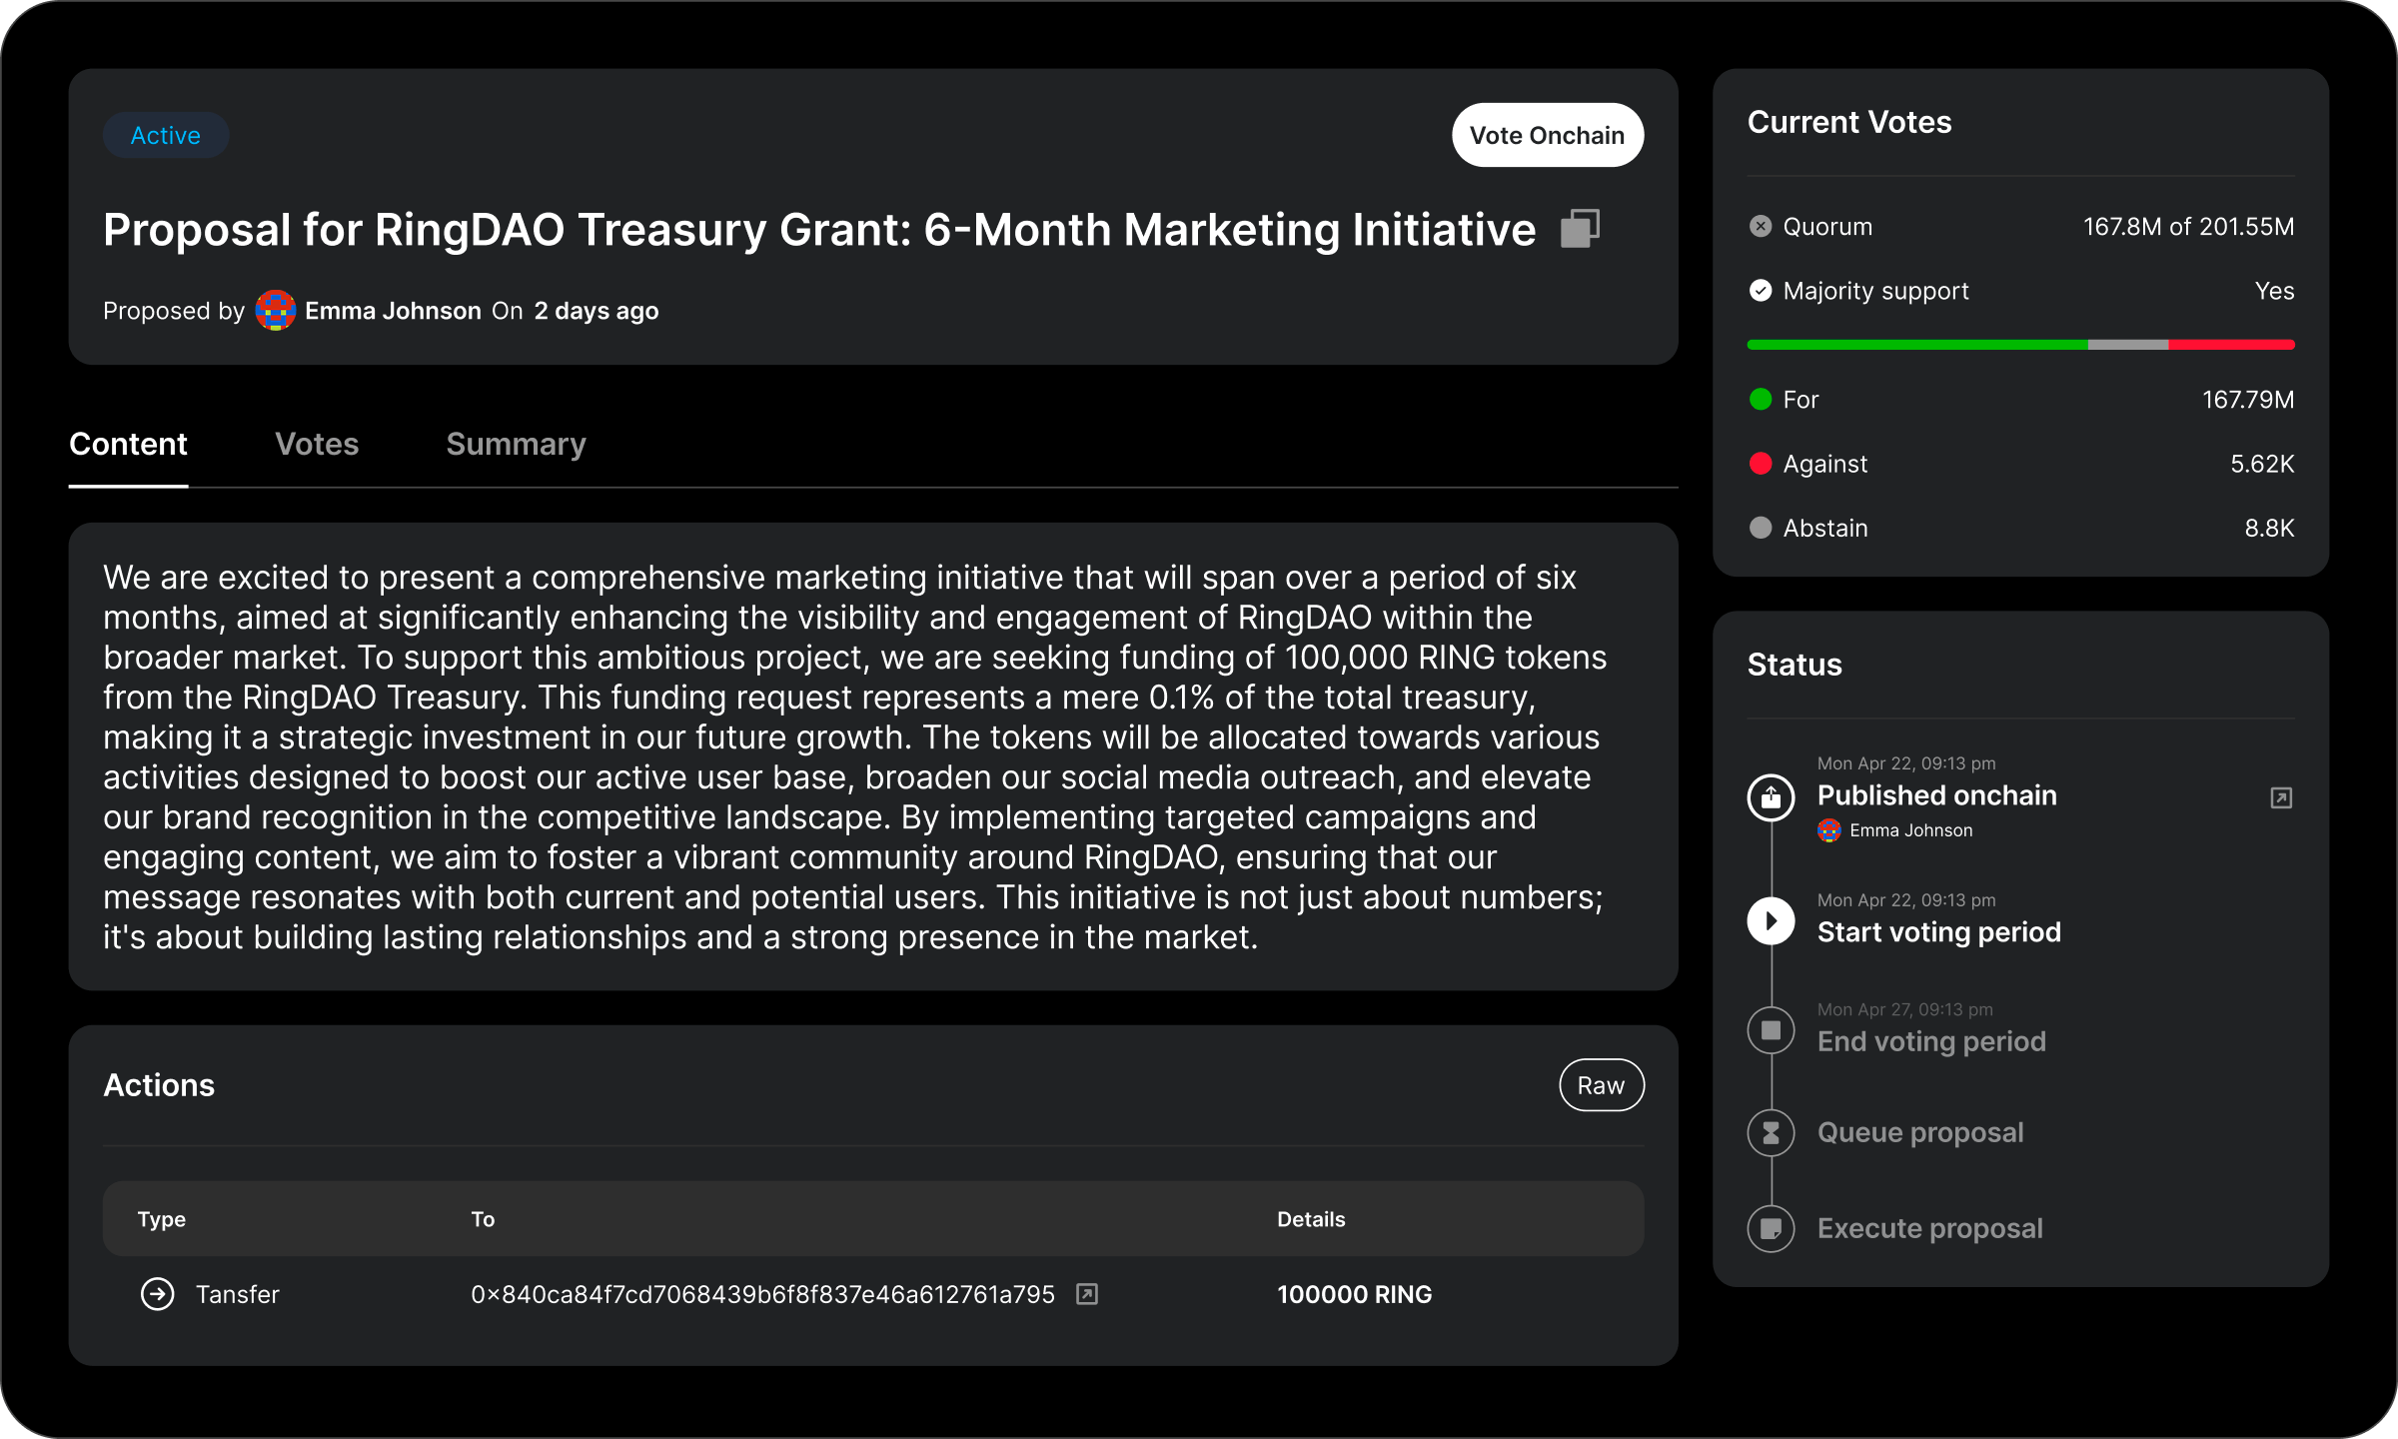Copy the proposal title icon

pyautogui.click(x=1580, y=229)
